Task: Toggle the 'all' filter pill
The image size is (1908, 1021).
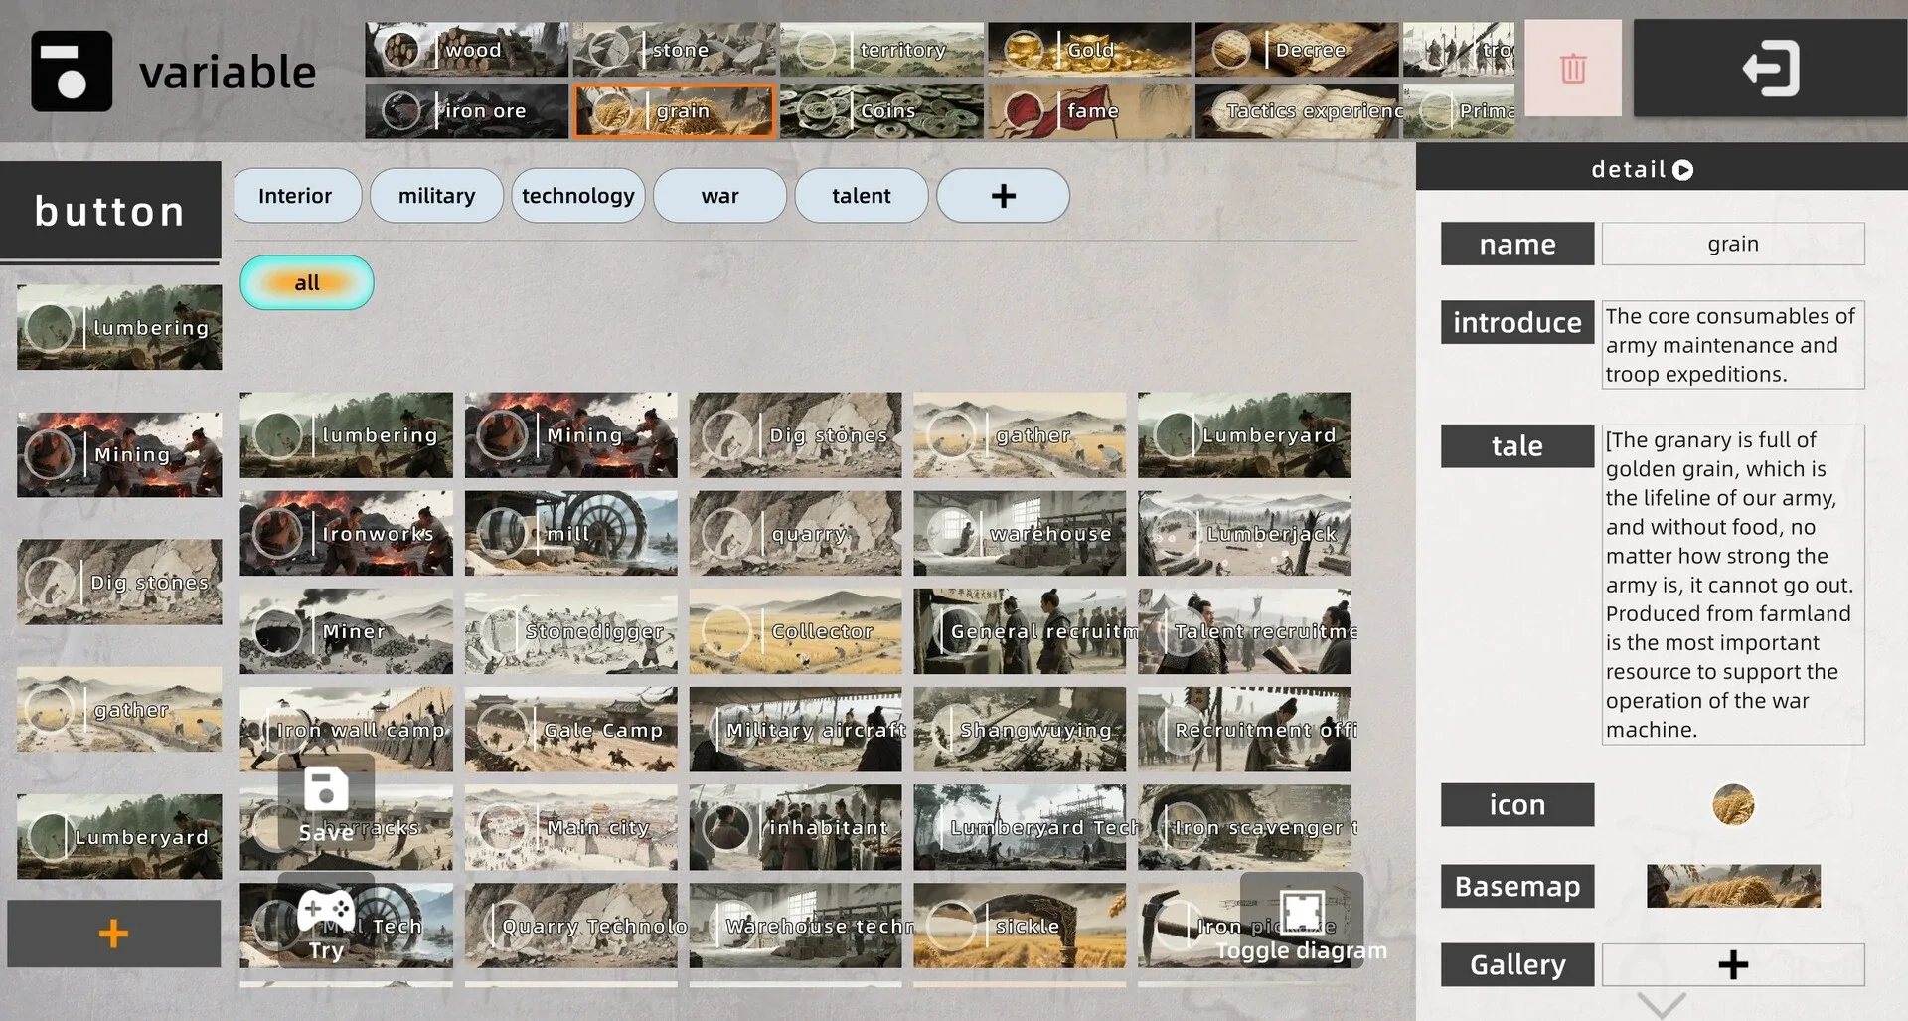Action: [x=307, y=283]
